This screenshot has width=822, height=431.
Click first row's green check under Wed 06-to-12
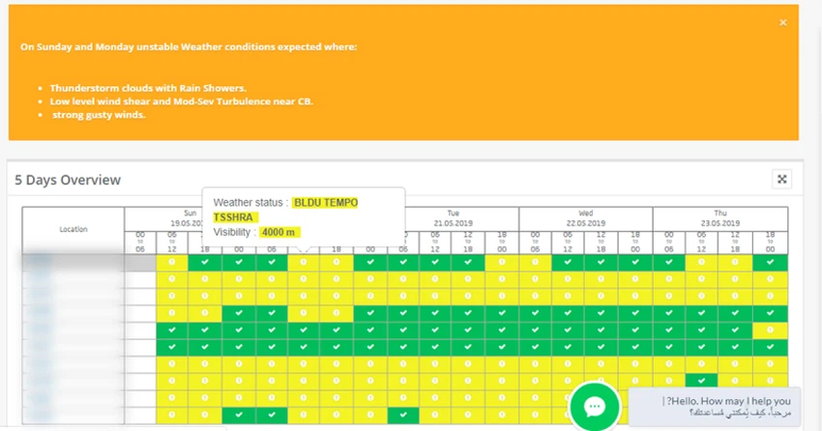569,262
